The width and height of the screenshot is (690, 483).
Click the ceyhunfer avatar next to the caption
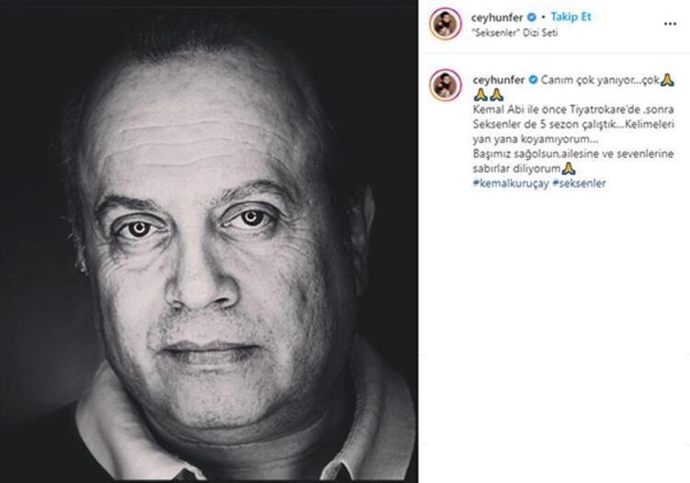pyautogui.click(x=446, y=85)
